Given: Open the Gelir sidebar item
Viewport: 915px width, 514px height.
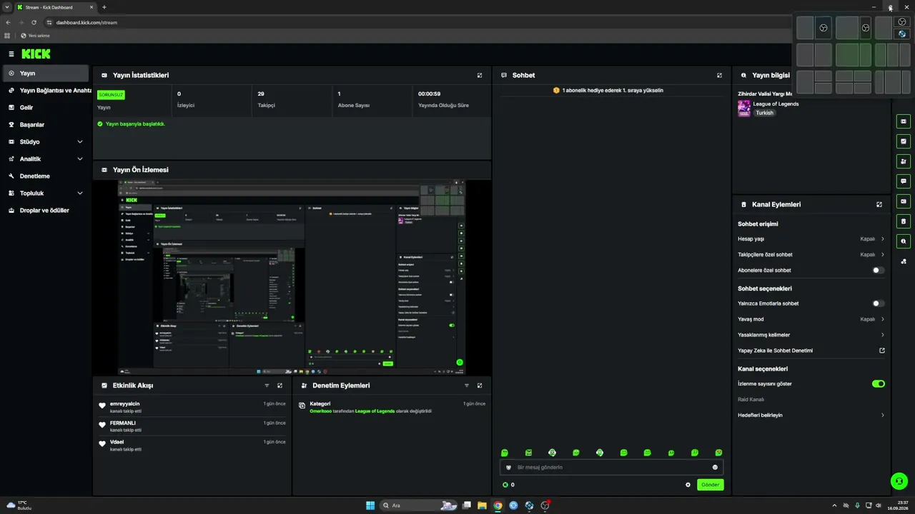Looking at the screenshot, I should tap(46, 108).
